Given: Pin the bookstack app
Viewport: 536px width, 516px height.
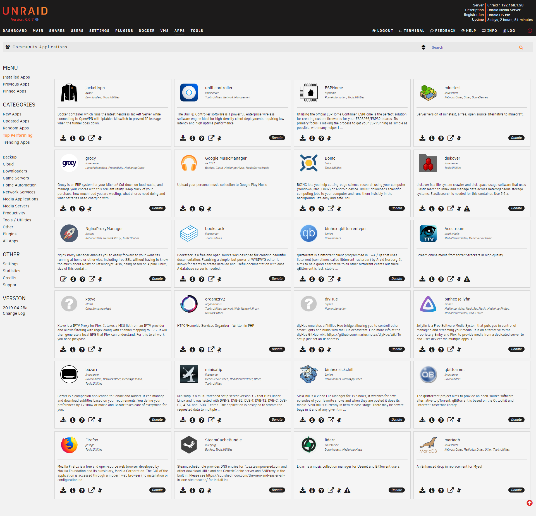Looking at the screenshot, I should (219, 279).
